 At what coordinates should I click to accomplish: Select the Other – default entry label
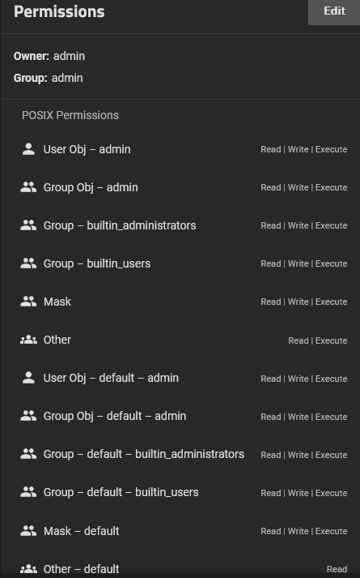[x=81, y=569]
